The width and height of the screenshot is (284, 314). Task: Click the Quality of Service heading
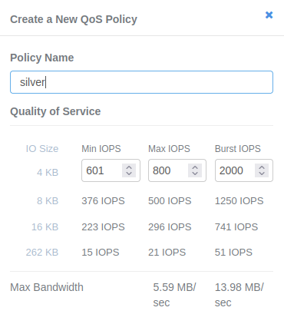pos(55,111)
